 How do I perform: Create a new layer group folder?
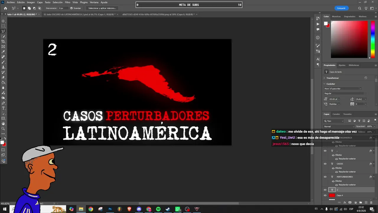click(361, 203)
